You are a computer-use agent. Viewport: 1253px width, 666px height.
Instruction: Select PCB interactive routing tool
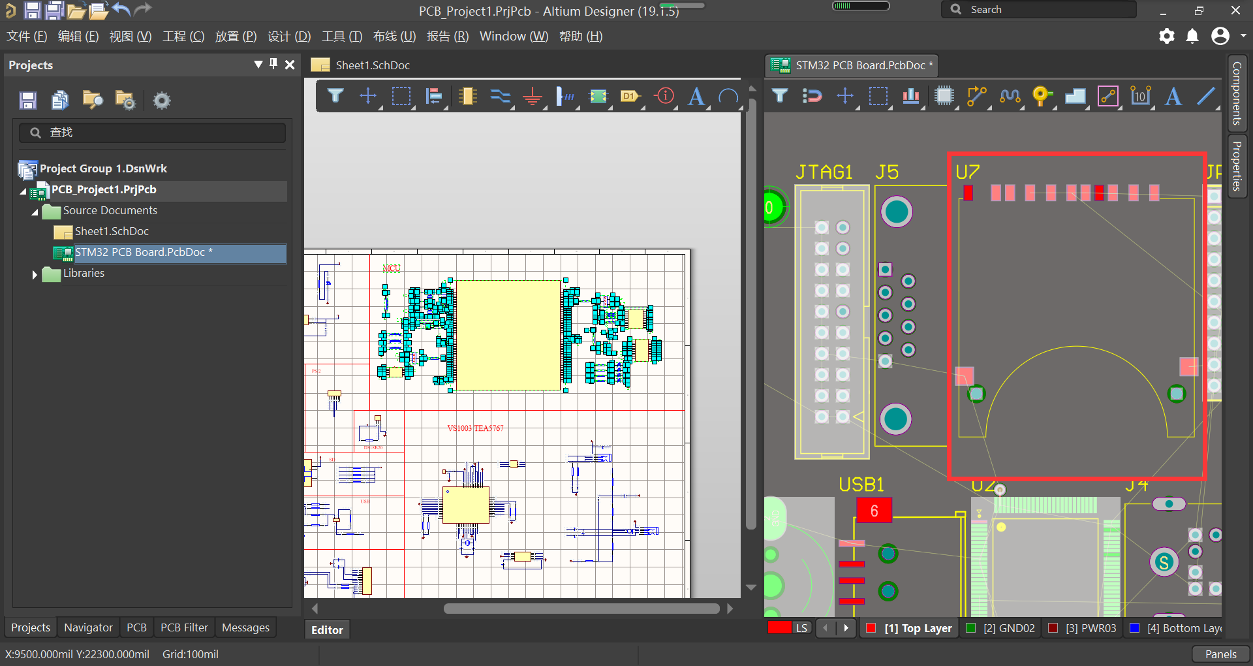point(976,96)
